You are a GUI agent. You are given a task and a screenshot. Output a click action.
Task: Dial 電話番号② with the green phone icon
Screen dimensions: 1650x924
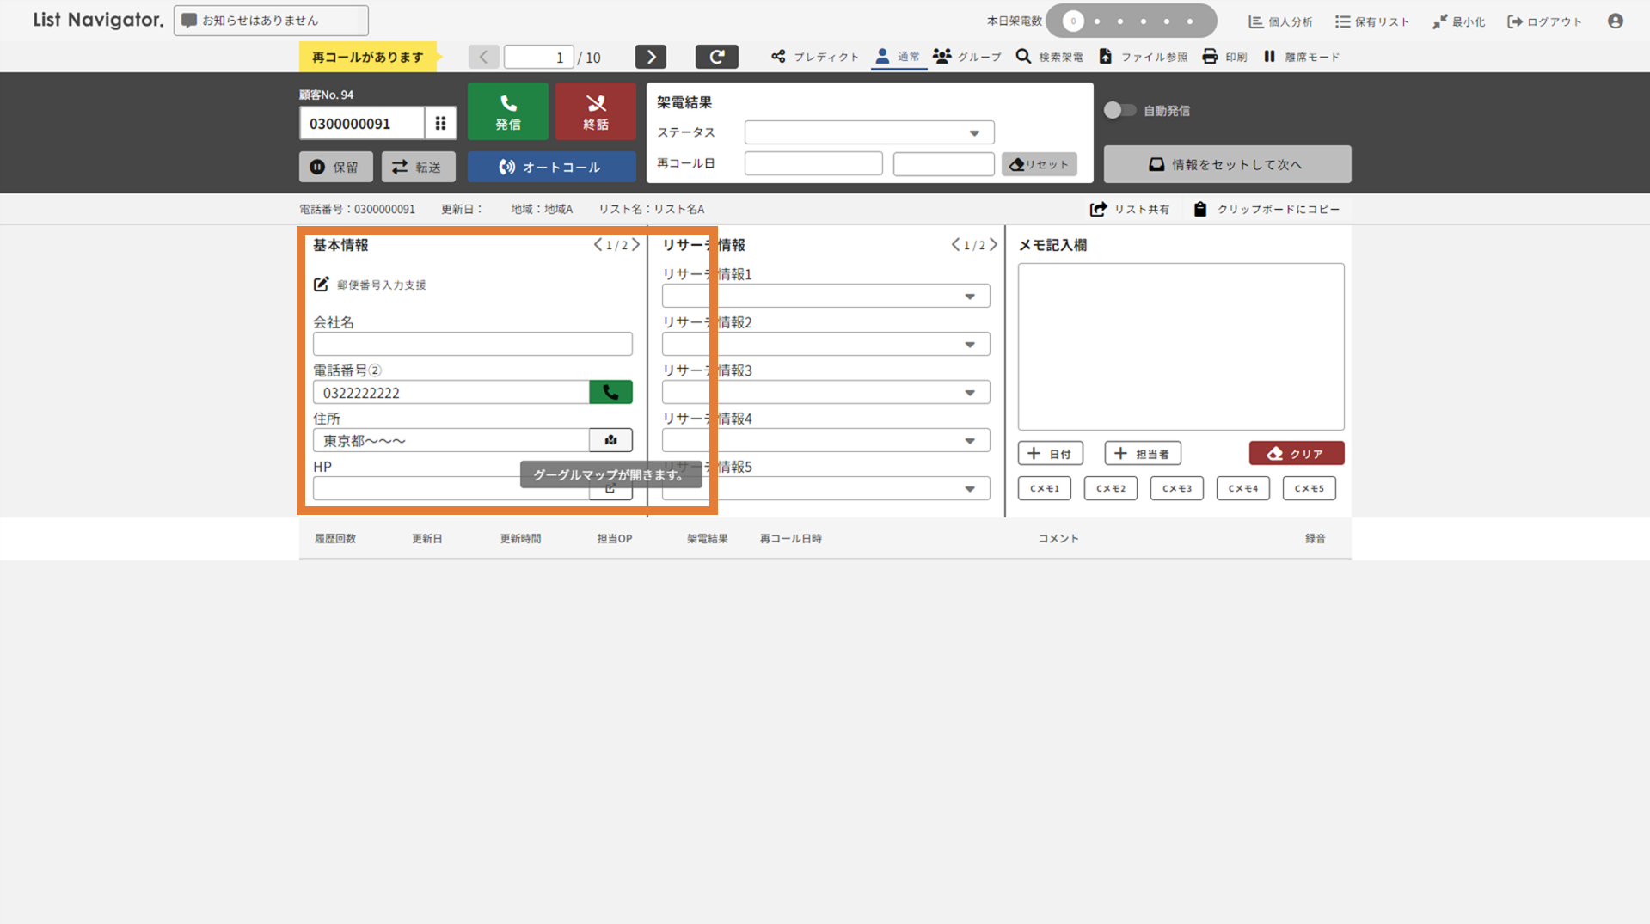tap(610, 392)
